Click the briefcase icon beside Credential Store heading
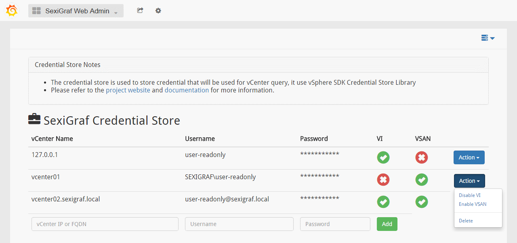 pos(34,119)
